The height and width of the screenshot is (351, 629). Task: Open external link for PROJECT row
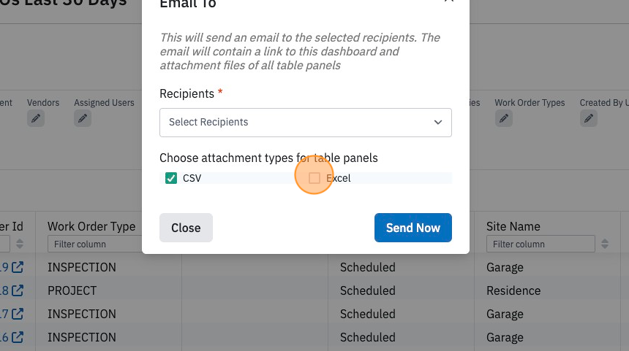coord(18,290)
